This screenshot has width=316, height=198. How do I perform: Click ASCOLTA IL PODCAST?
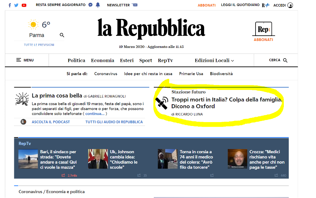pyautogui.click(x=51, y=122)
